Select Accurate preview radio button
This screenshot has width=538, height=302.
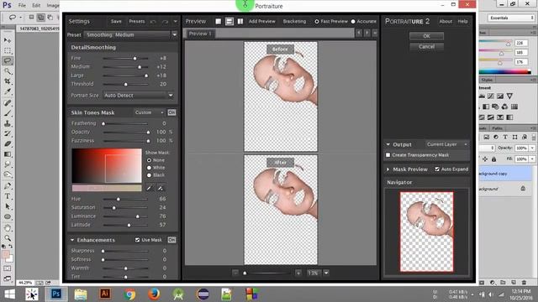point(353,22)
